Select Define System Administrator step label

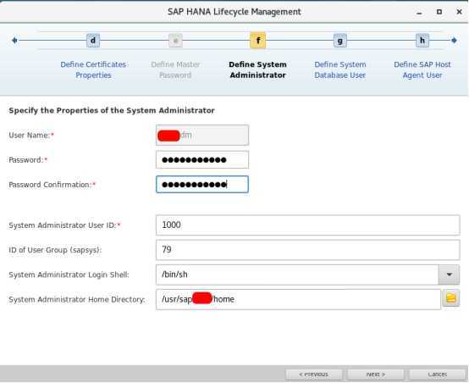click(258, 69)
